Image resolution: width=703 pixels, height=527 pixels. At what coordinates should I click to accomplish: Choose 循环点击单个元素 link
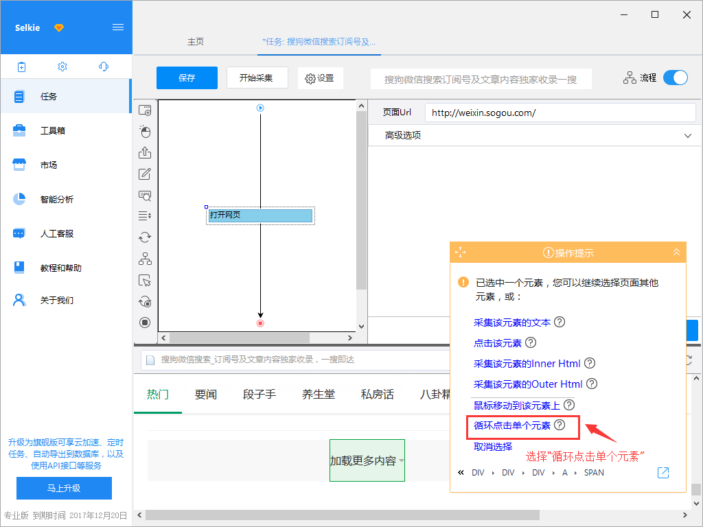coord(512,425)
